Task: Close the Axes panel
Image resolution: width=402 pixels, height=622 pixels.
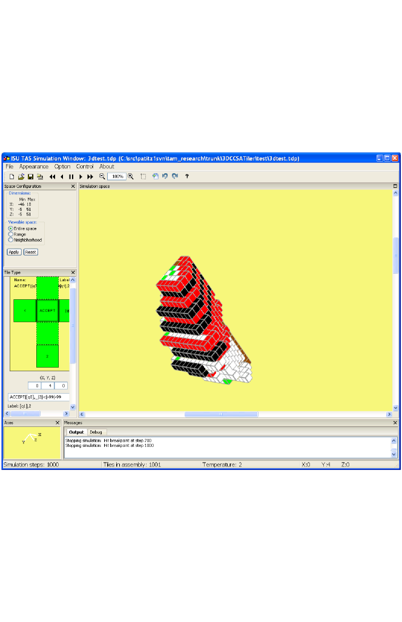Action: click(x=58, y=423)
